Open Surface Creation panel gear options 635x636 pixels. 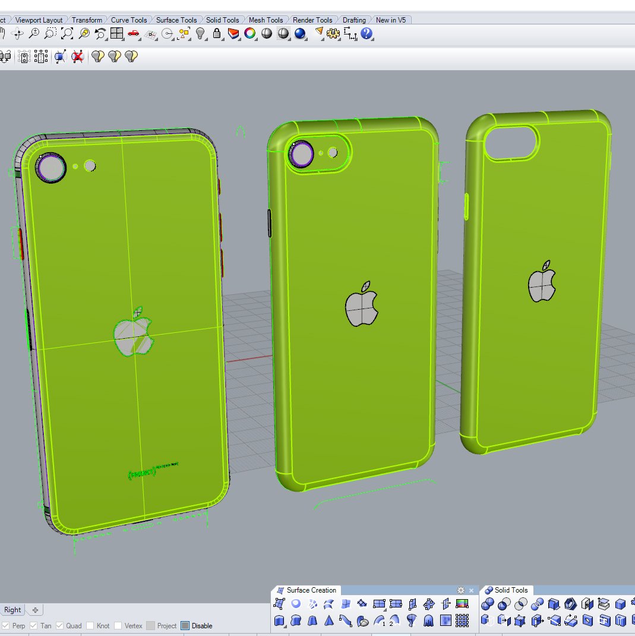coord(461,590)
